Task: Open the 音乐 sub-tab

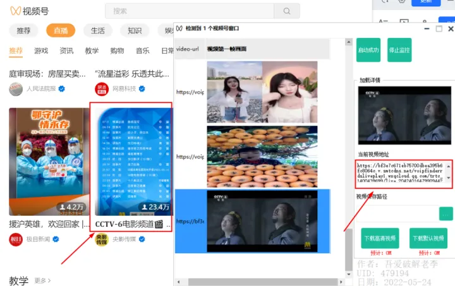Action: 142,51
